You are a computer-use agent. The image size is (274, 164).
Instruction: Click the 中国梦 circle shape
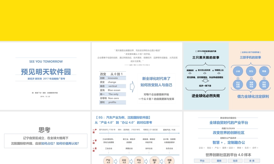(x=170, y=161)
